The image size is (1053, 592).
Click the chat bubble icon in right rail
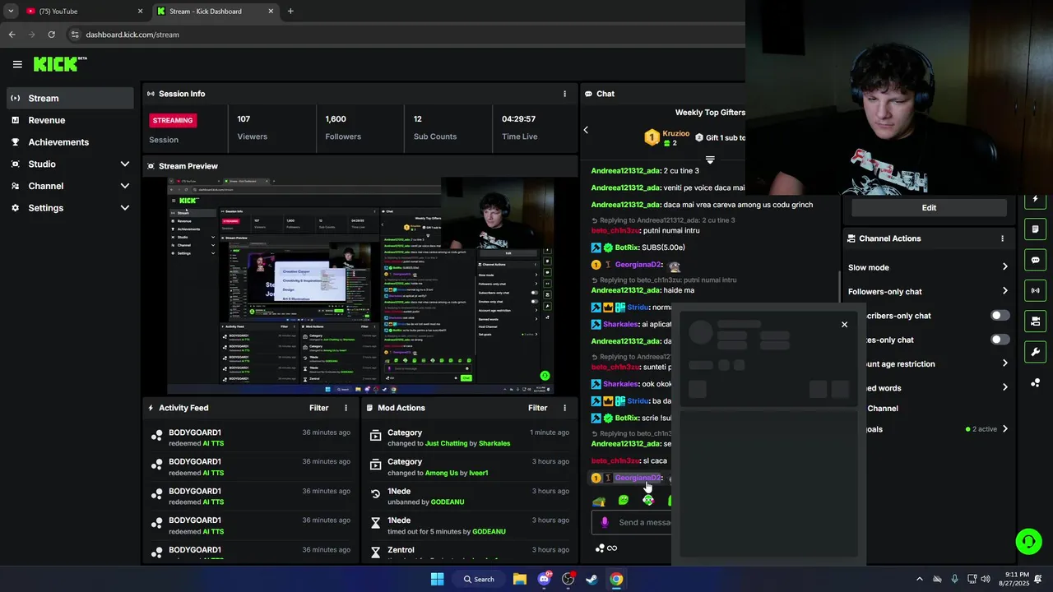coord(1035,260)
